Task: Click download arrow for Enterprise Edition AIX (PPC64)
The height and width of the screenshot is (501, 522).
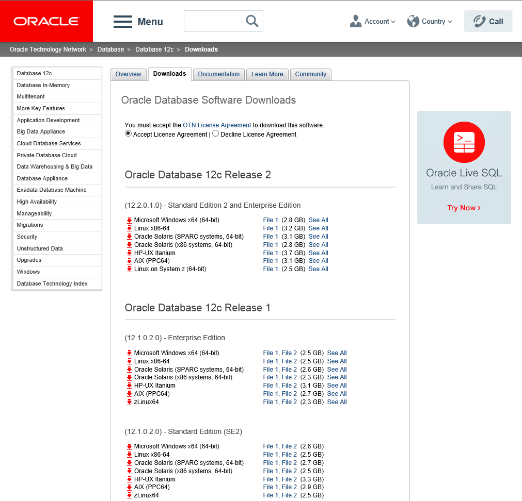Action: pos(129,394)
